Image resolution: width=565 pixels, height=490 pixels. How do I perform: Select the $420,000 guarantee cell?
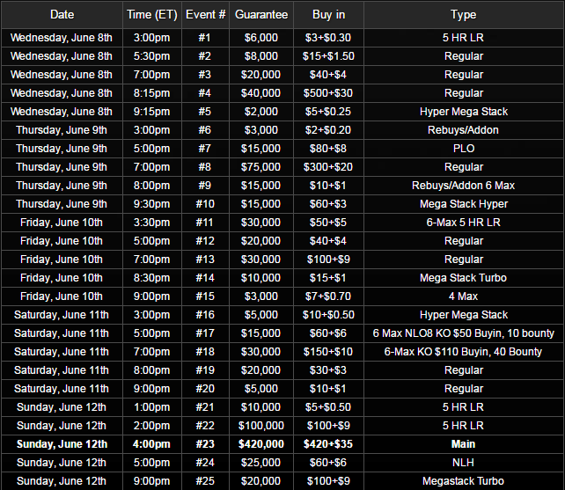click(x=260, y=444)
